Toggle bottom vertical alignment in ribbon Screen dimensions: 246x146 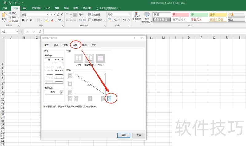(75, 15)
